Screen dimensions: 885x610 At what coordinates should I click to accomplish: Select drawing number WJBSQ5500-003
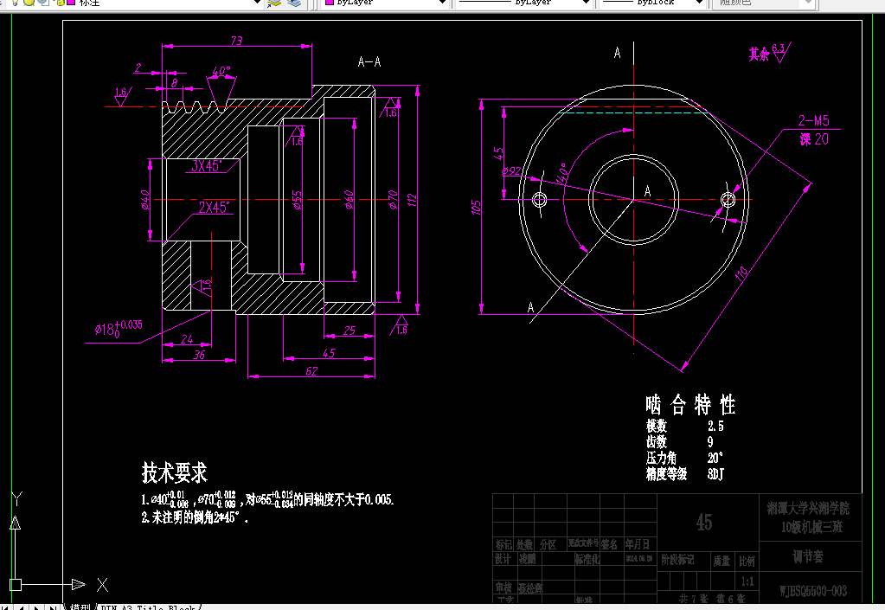[x=812, y=591]
